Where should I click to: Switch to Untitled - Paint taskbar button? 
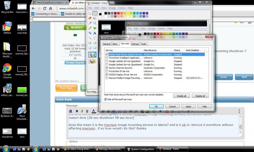[x=172, y=149]
